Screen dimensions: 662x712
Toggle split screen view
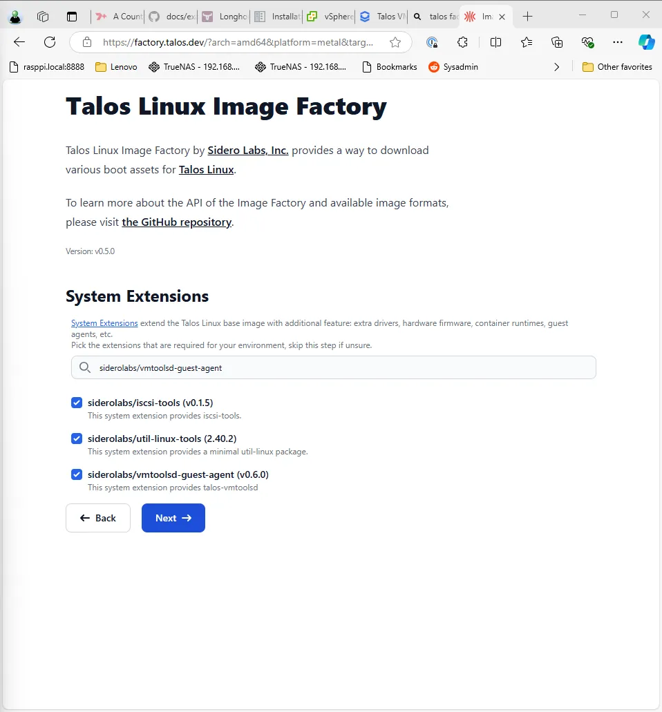495,42
